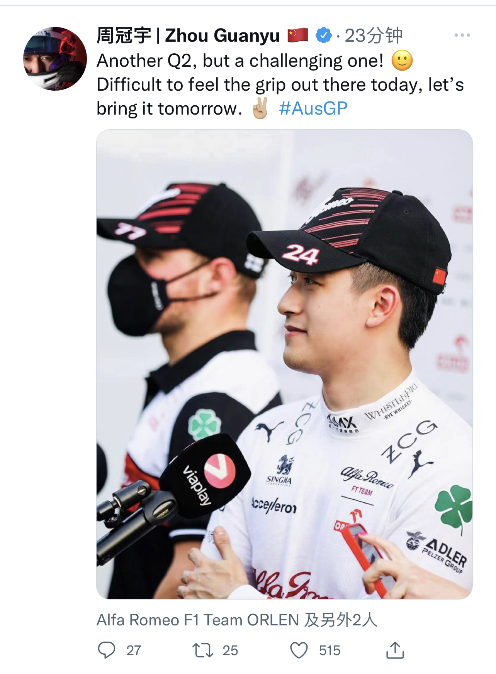Viewport: 496px width, 674px height.
Task: Open the three-dot more options menu
Action: click(x=462, y=35)
